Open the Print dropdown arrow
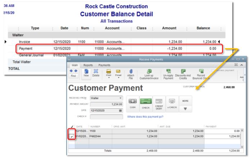This screenshot has width=252, height=161. coord(109,78)
